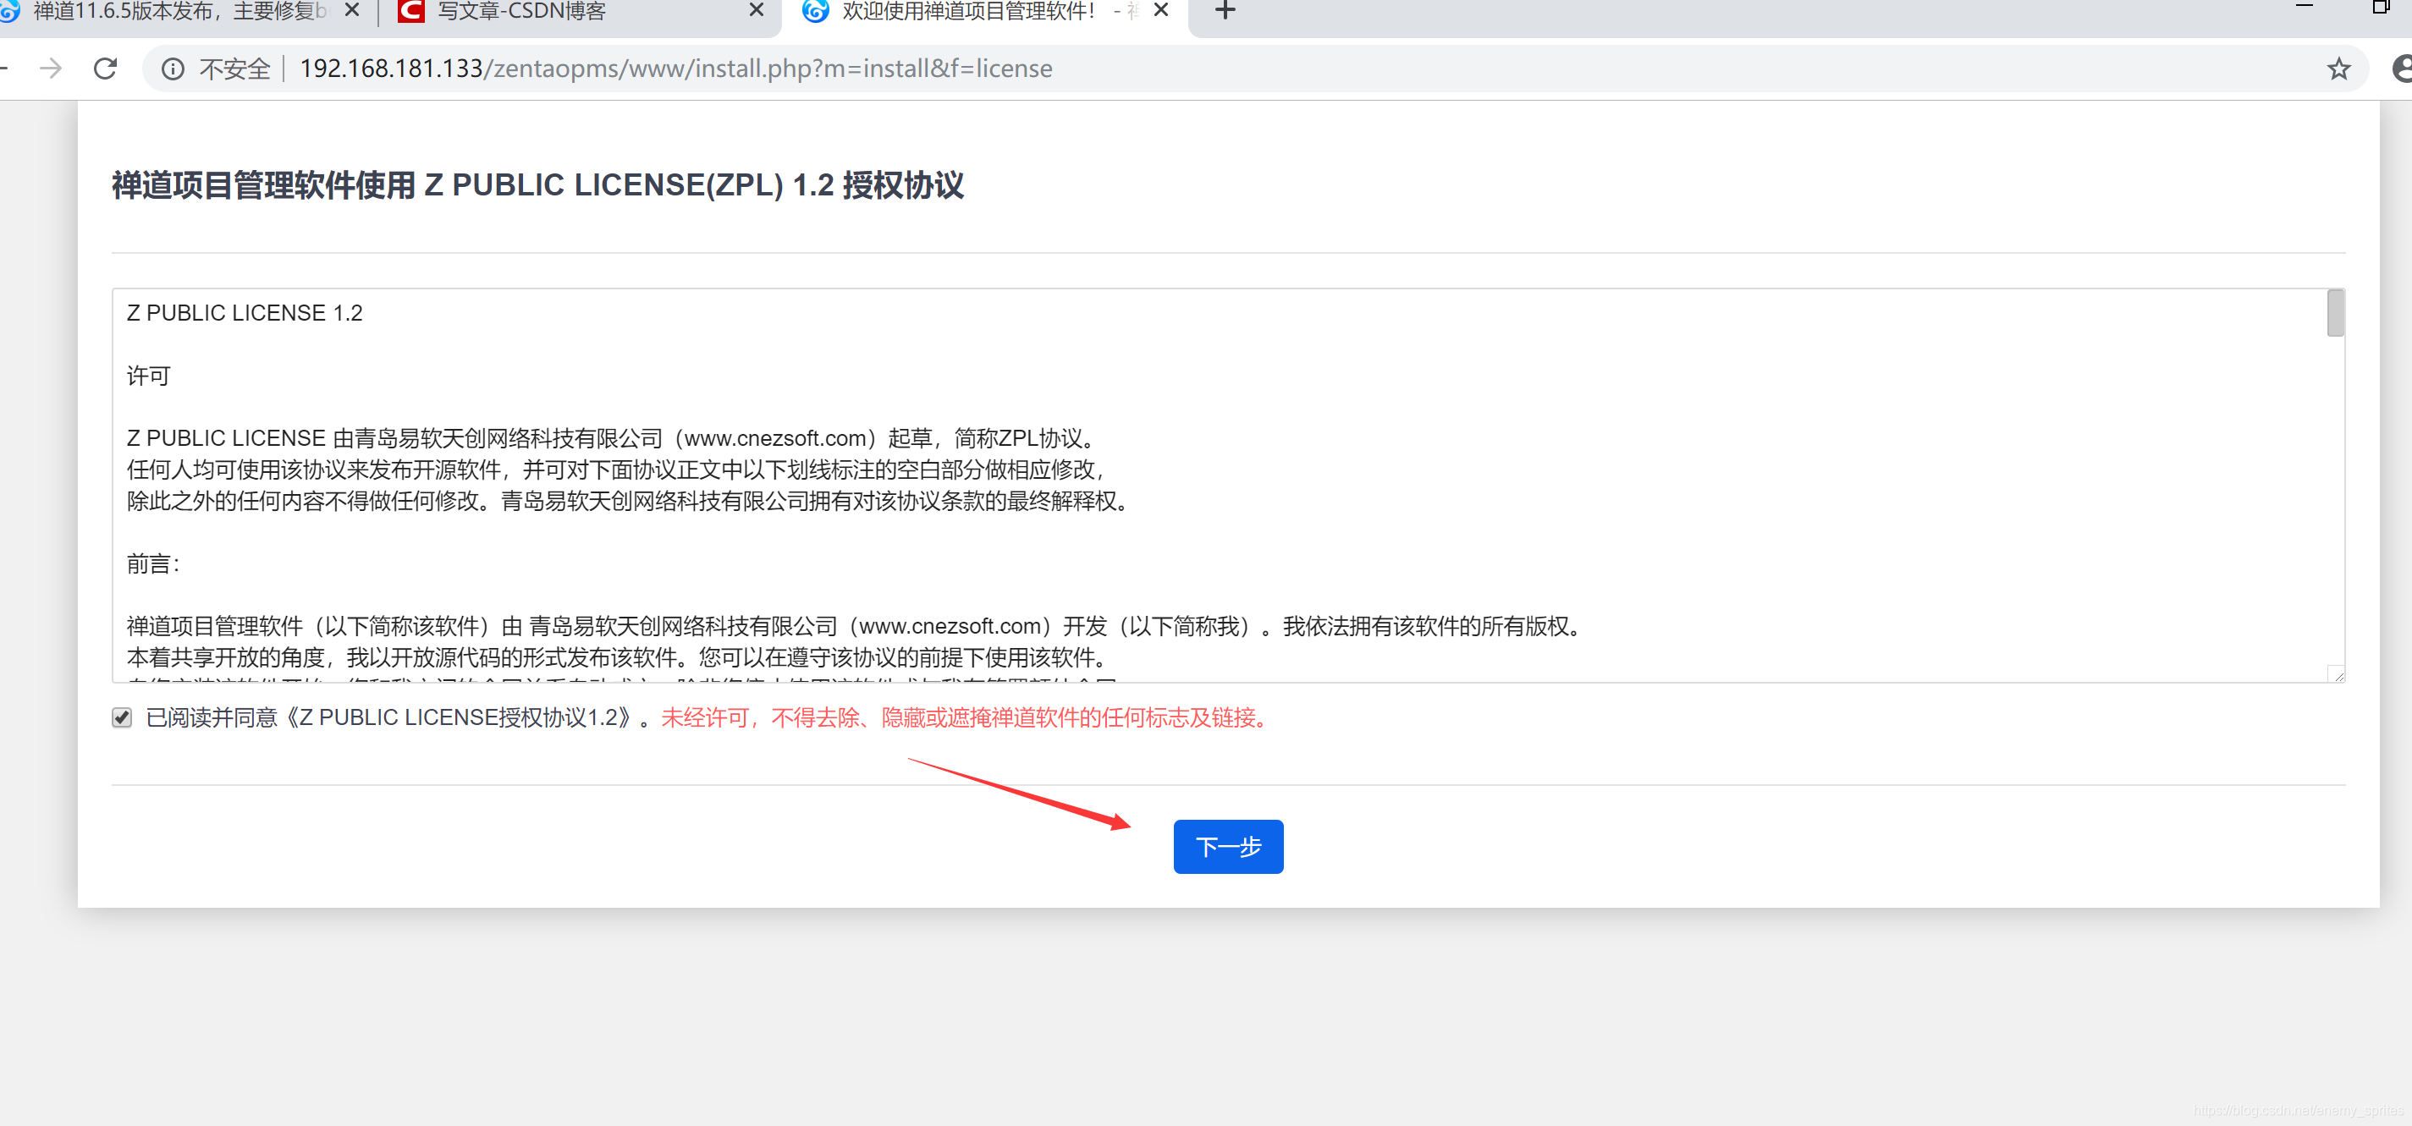2412x1126 pixels.
Task: Click the red warning text 未经许可，不得去除
Action: [966, 718]
